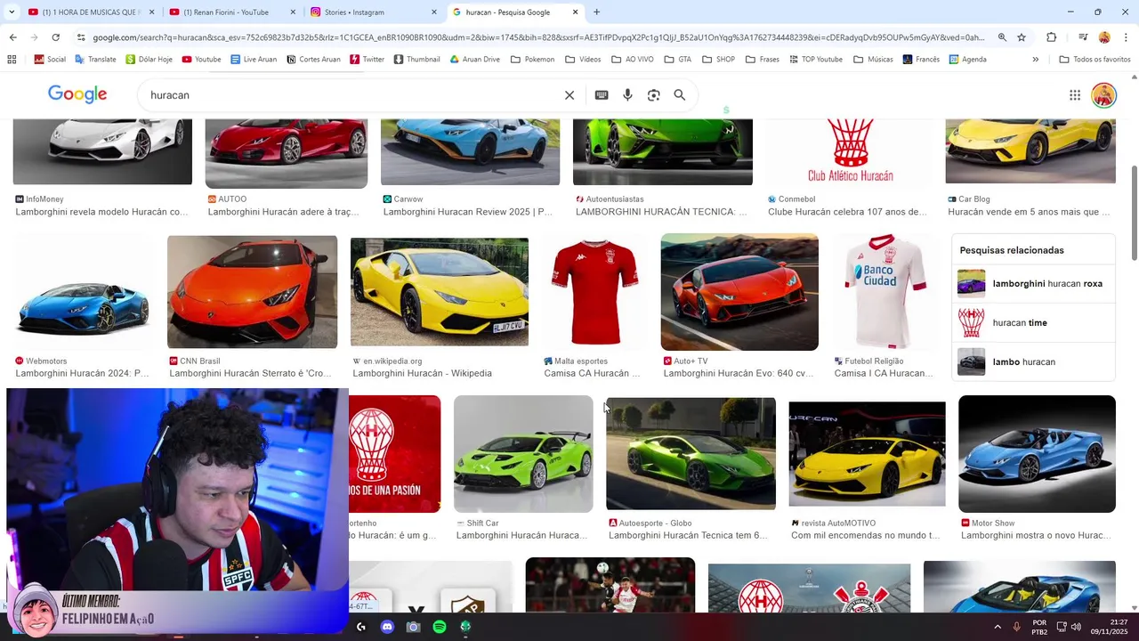Select related search huracan time
Viewport: 1139px width, 641px height.
pos(1033,323)
